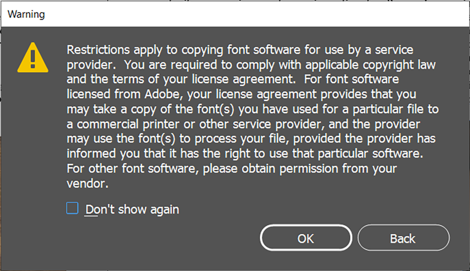Confirm the warning with OK

pyautogui.click(x=306, y=238)
